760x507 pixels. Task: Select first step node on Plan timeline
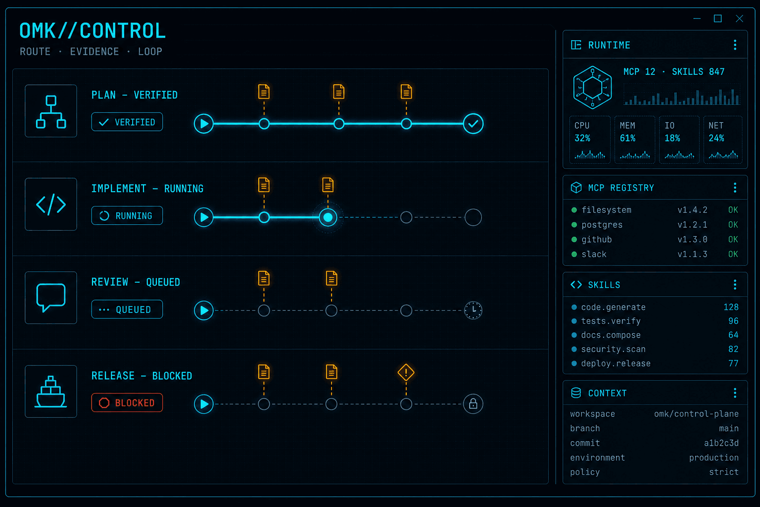[264, 124]
